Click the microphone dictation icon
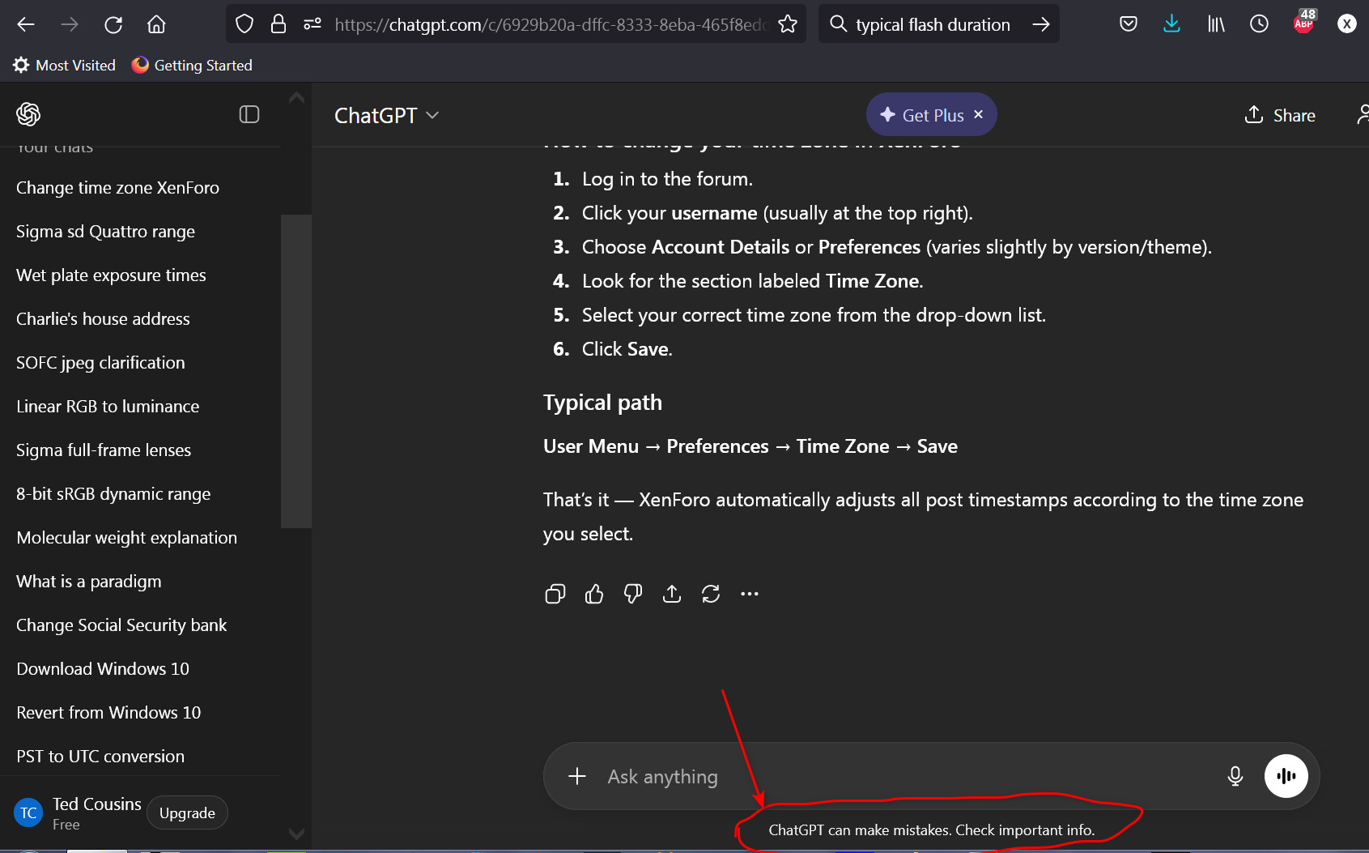 click(1235, 776)
